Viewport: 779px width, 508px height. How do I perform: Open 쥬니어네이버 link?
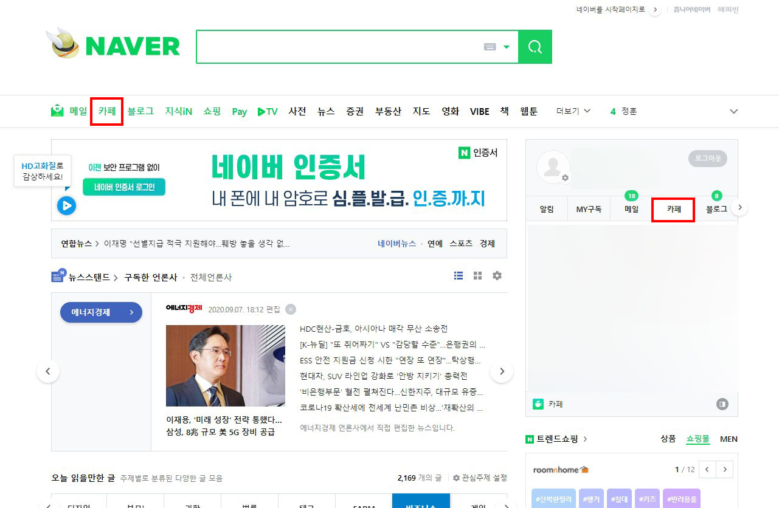(x=692, y=10)
